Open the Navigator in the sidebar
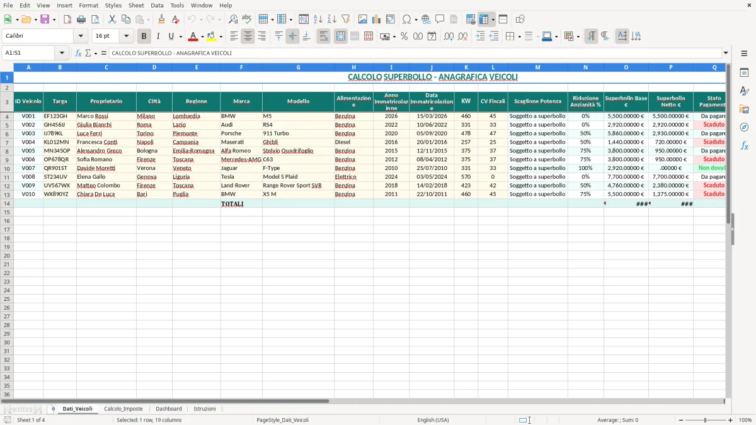 tap(744, 127)
